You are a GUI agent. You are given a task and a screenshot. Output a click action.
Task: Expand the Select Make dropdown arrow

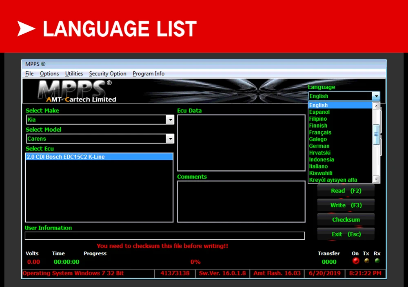click(x=170, y=120)
